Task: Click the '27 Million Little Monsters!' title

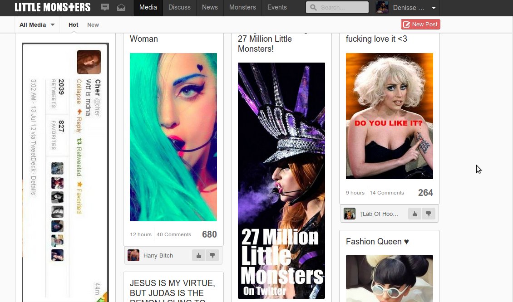Action: tap(265, 44)
